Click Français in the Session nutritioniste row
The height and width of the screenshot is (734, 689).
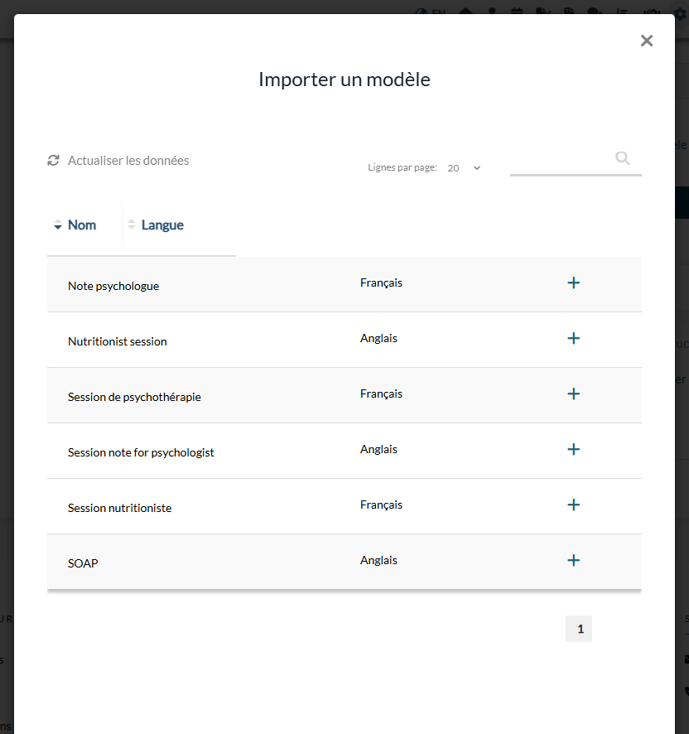pos(381,505)
